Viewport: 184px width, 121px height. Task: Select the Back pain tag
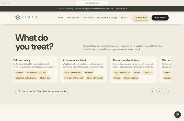tap(19, 72)
